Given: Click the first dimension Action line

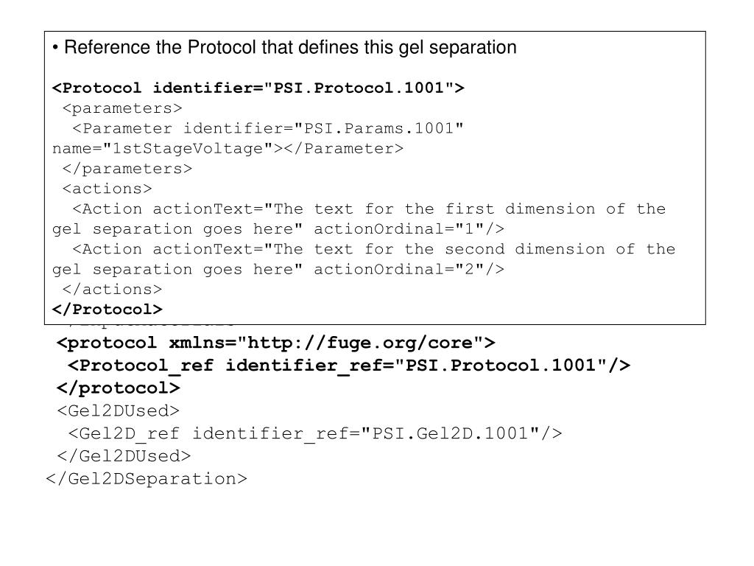Looking at the screenshot, I should 369,209.
